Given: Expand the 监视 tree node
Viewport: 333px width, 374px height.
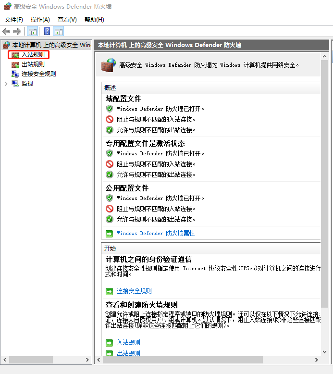Looking at the screenshot, I should (x=6, y=84).
